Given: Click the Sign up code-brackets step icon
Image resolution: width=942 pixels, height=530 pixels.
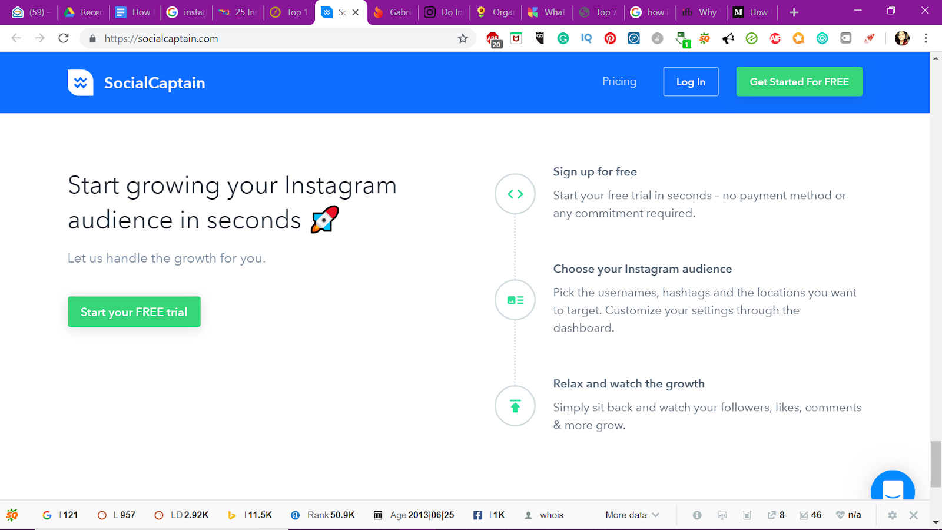Looking at the screenshot, I should pos(515,194).
